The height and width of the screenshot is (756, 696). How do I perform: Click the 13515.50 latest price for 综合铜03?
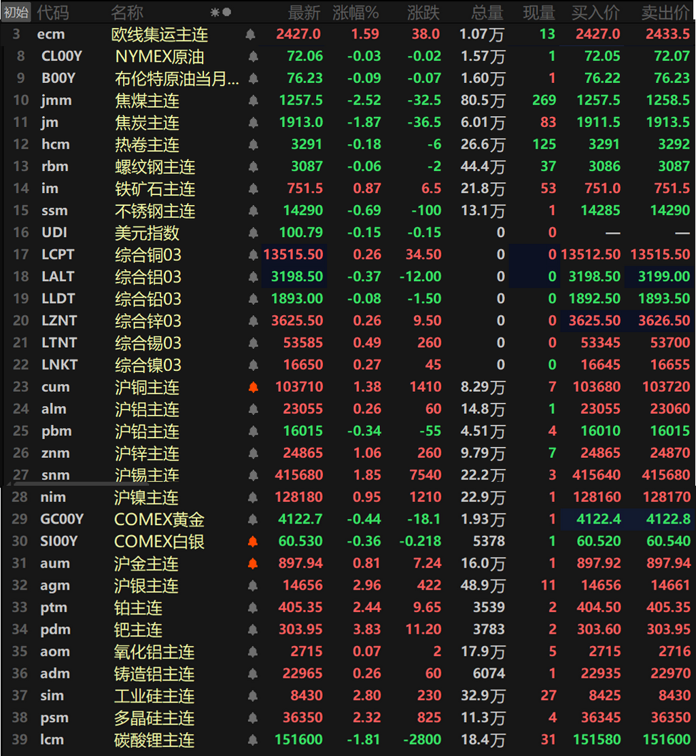[293, 255]
